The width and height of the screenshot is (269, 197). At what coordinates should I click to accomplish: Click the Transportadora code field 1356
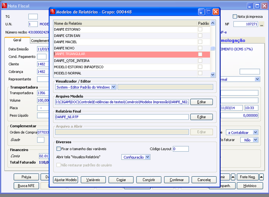43,93
